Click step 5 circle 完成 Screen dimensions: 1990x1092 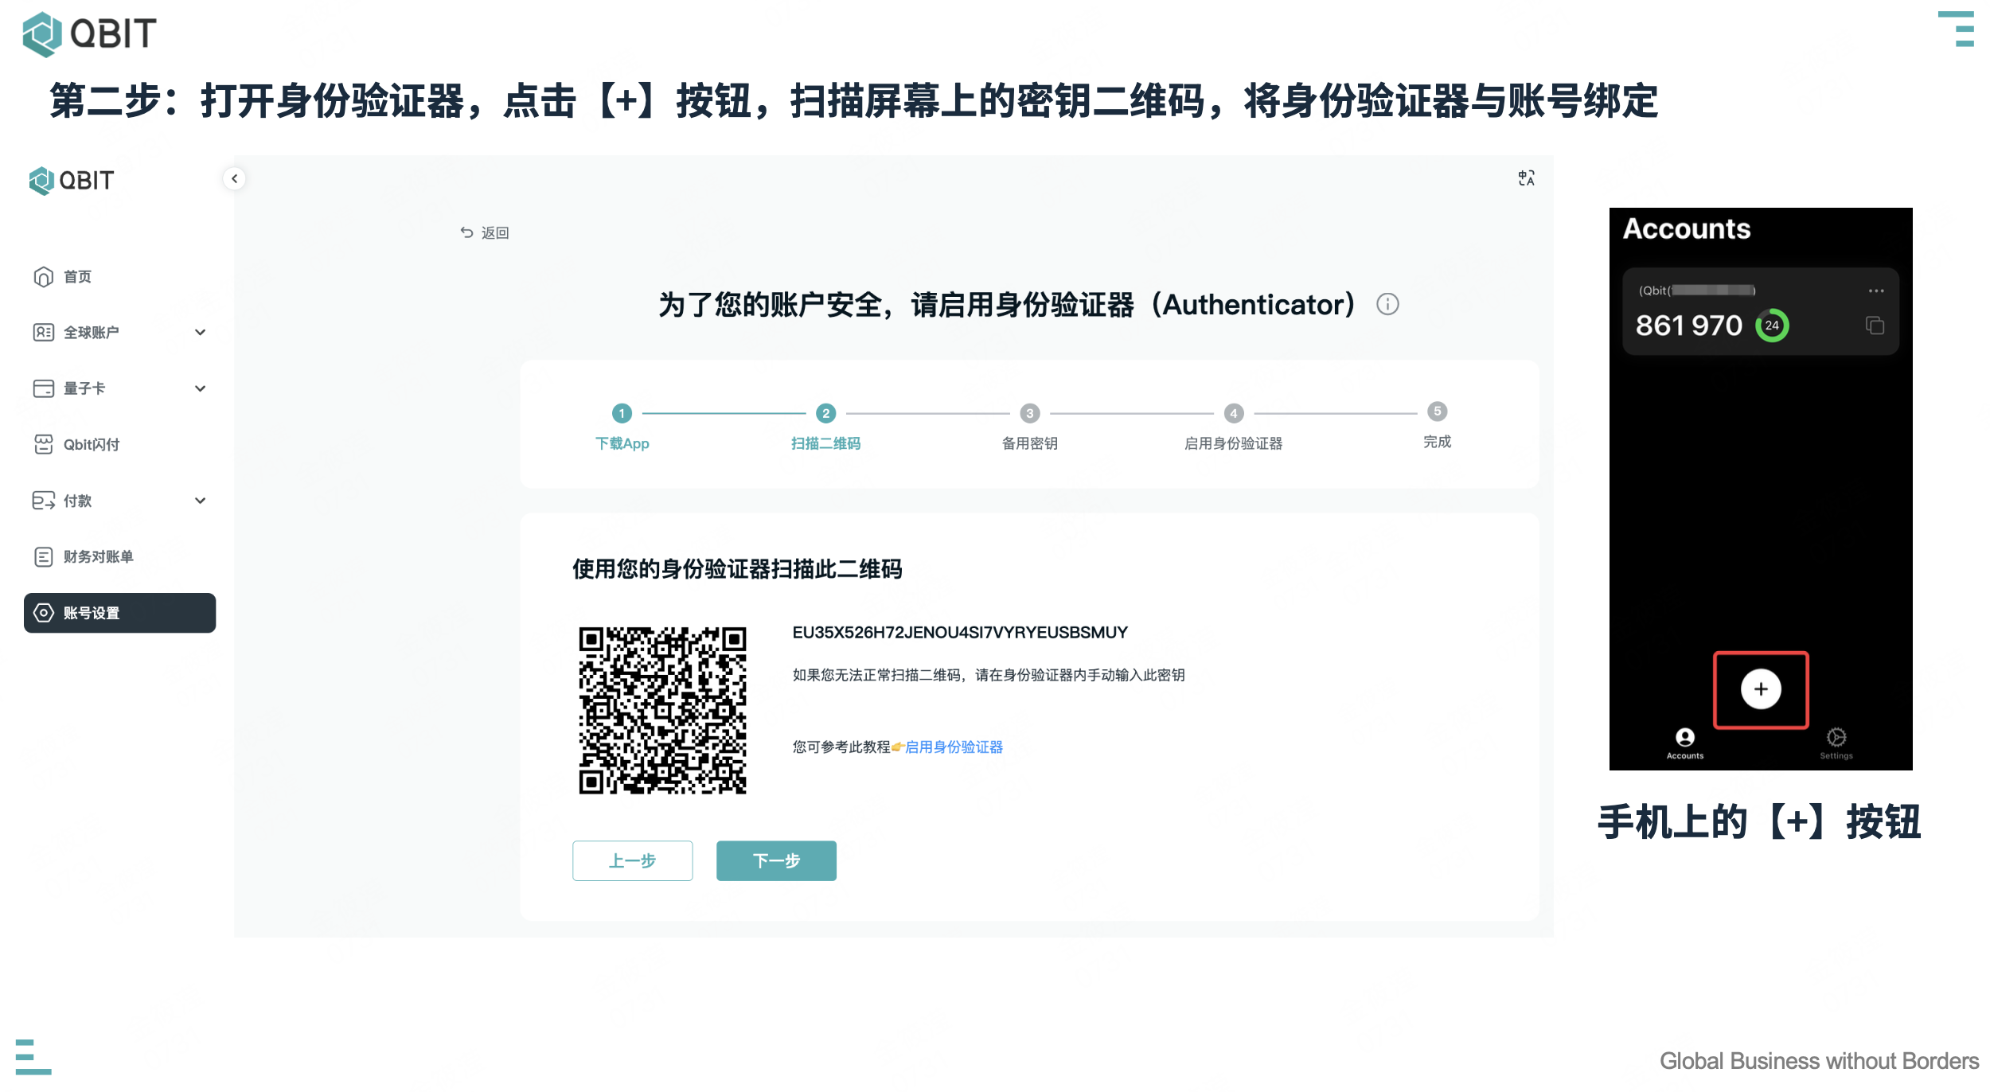[x=1437, y=411]
